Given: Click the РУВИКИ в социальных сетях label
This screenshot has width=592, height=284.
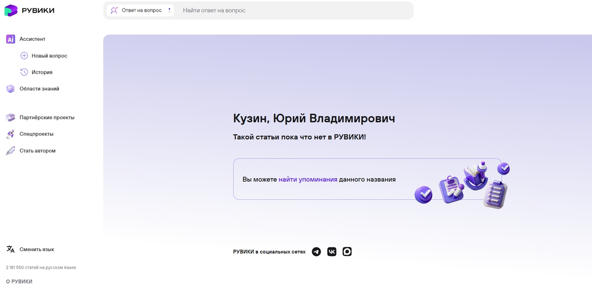Looking at the screenshot, I should [x=269, y=252].
